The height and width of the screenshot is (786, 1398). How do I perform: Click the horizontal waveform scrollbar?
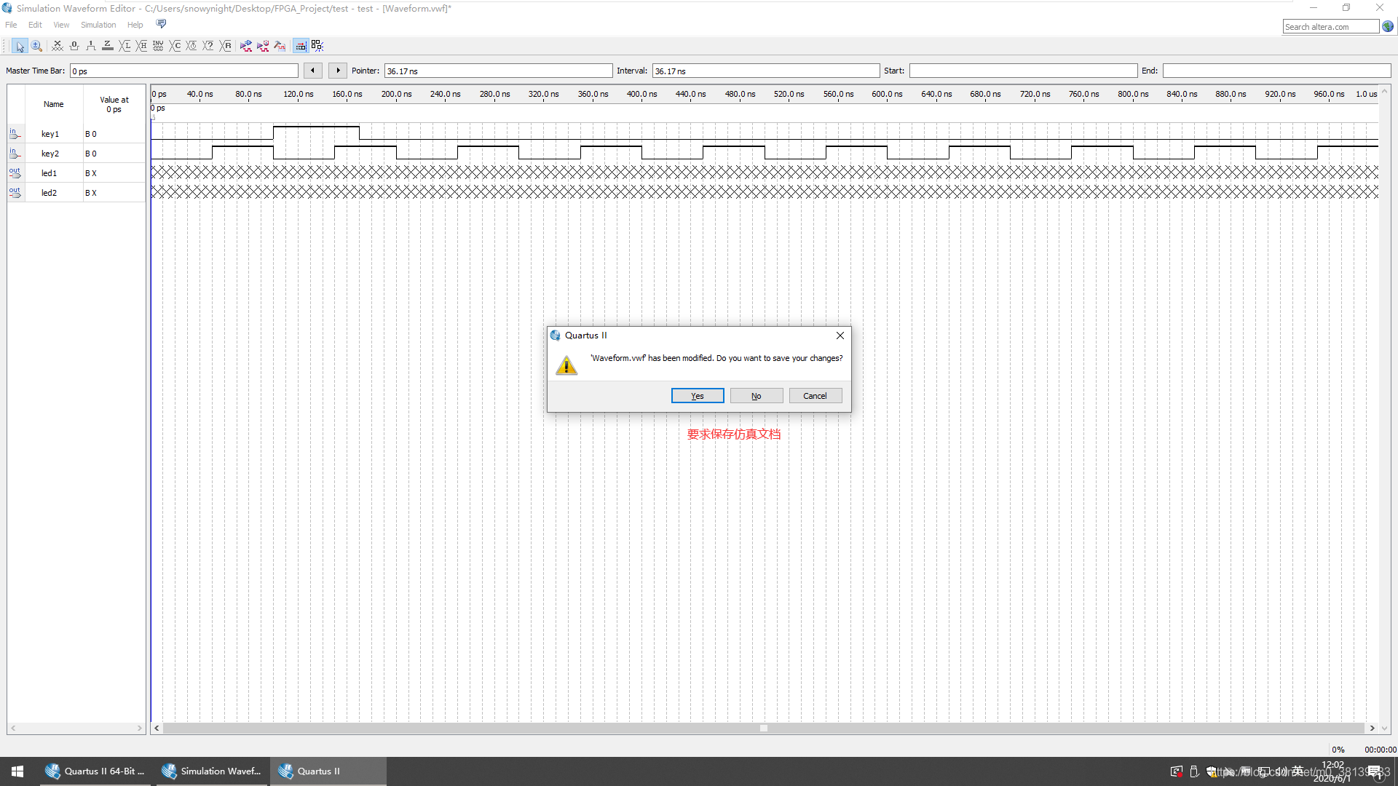tap(763, 729)
